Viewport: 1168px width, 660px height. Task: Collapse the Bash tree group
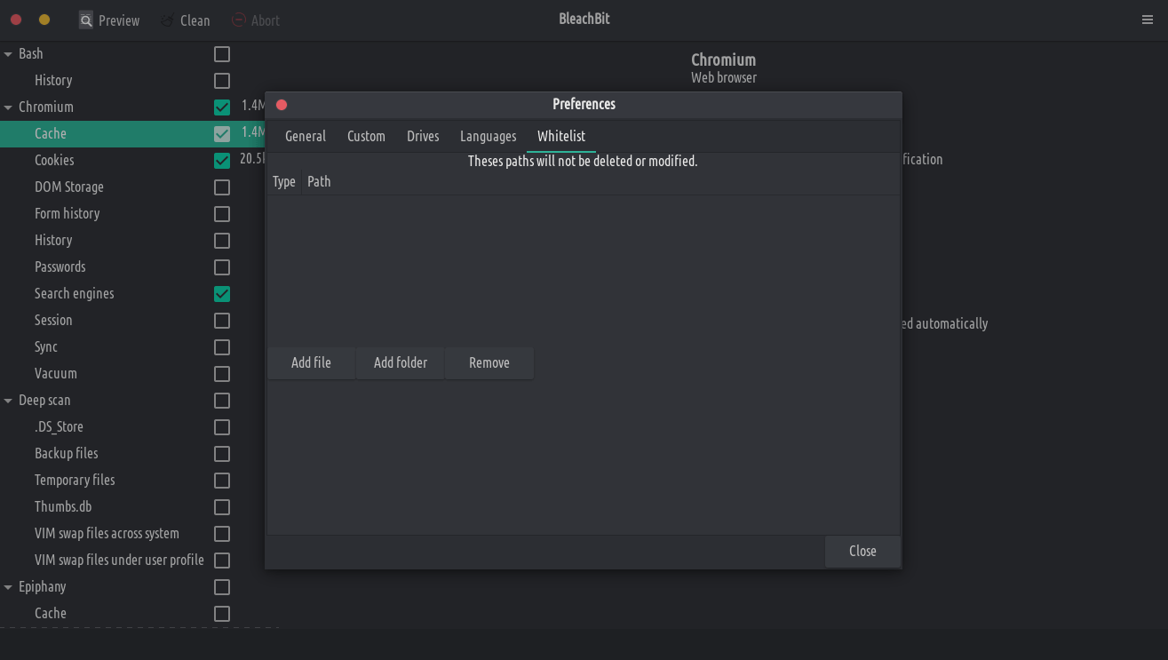8,54
